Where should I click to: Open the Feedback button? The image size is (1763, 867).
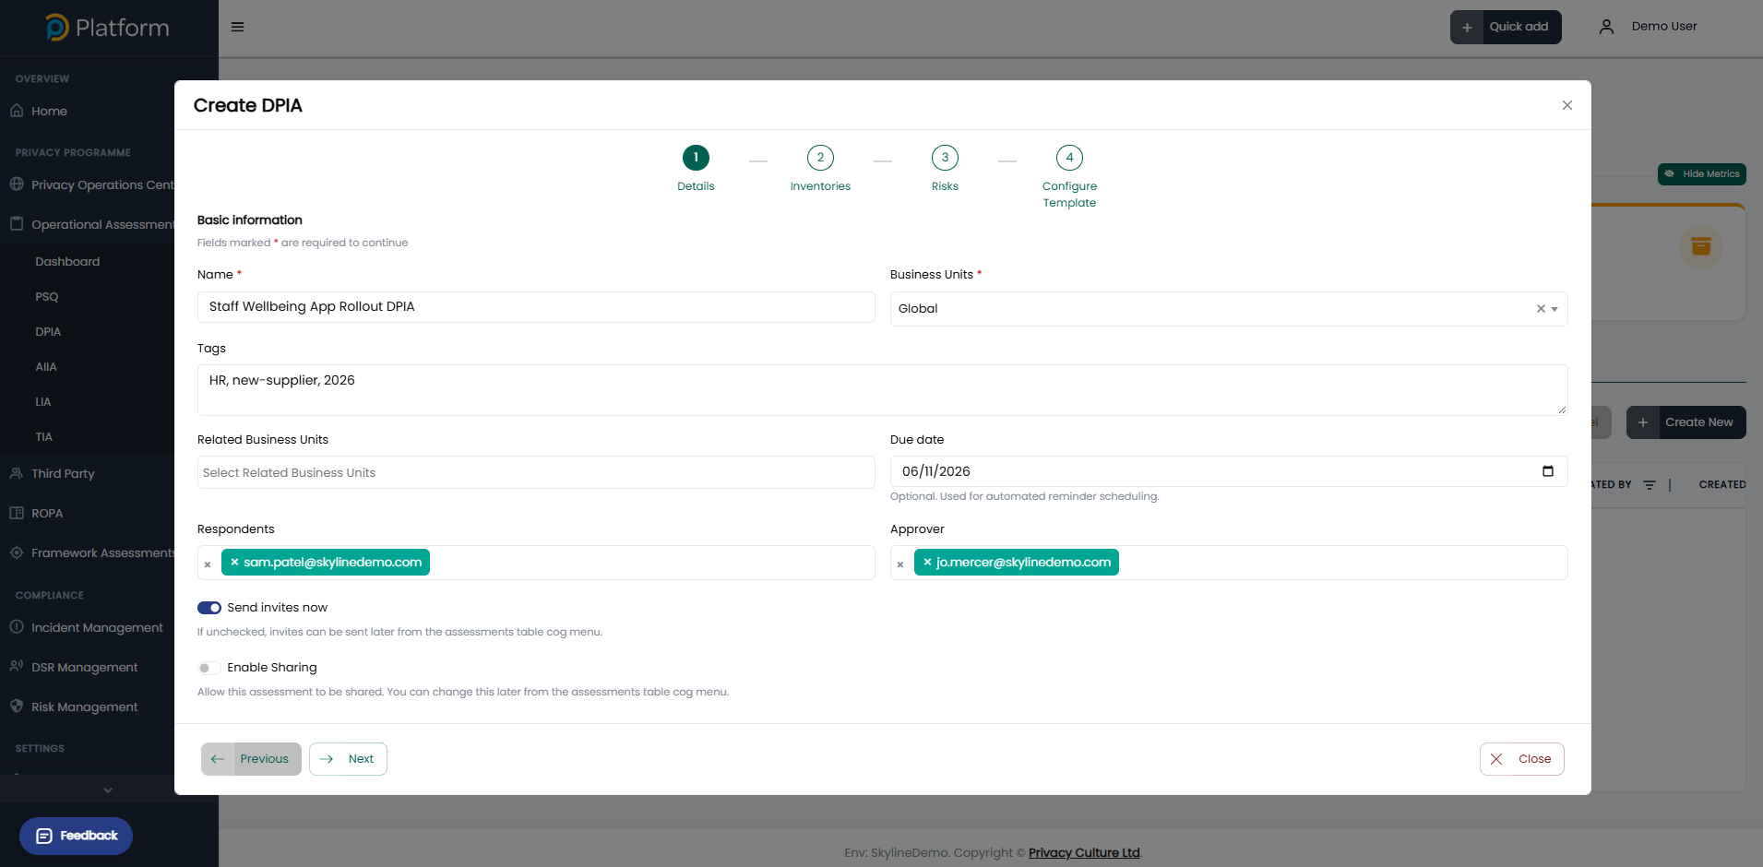[x=76, y=836]
